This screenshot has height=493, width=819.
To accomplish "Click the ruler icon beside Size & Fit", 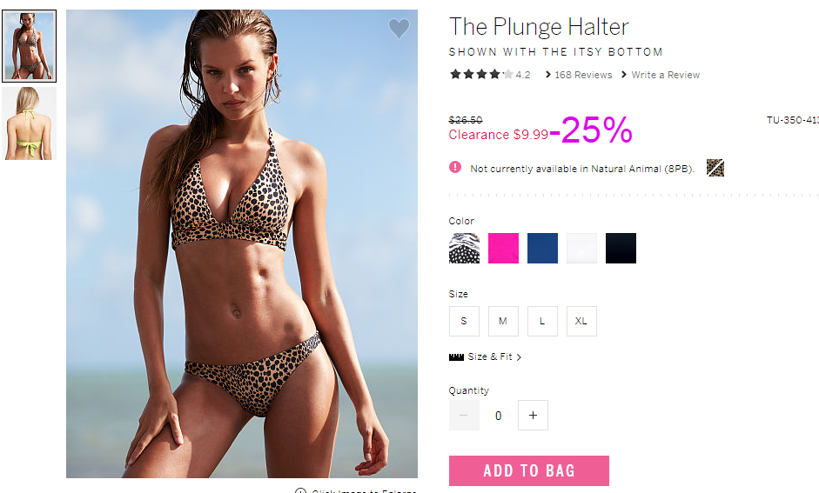I will coord(456,356).
